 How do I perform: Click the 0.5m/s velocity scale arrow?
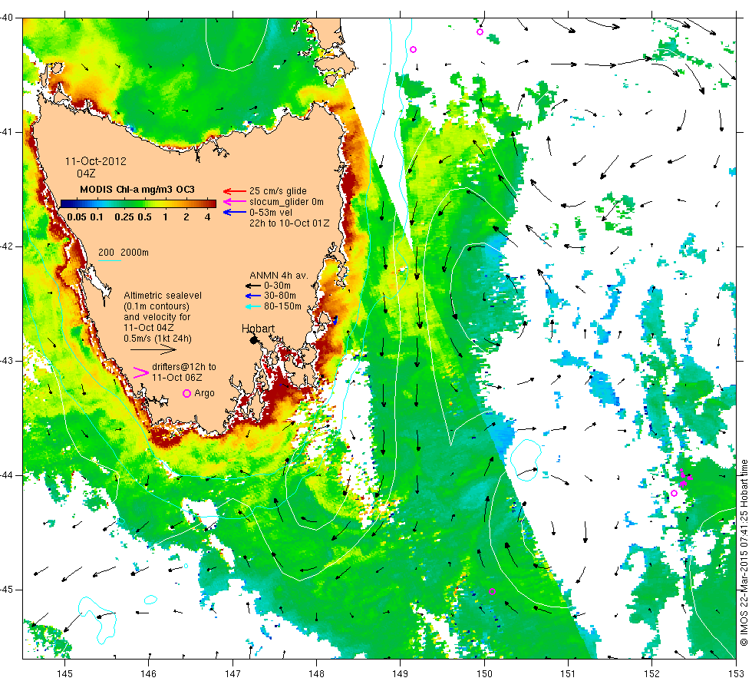pos(153,350)
